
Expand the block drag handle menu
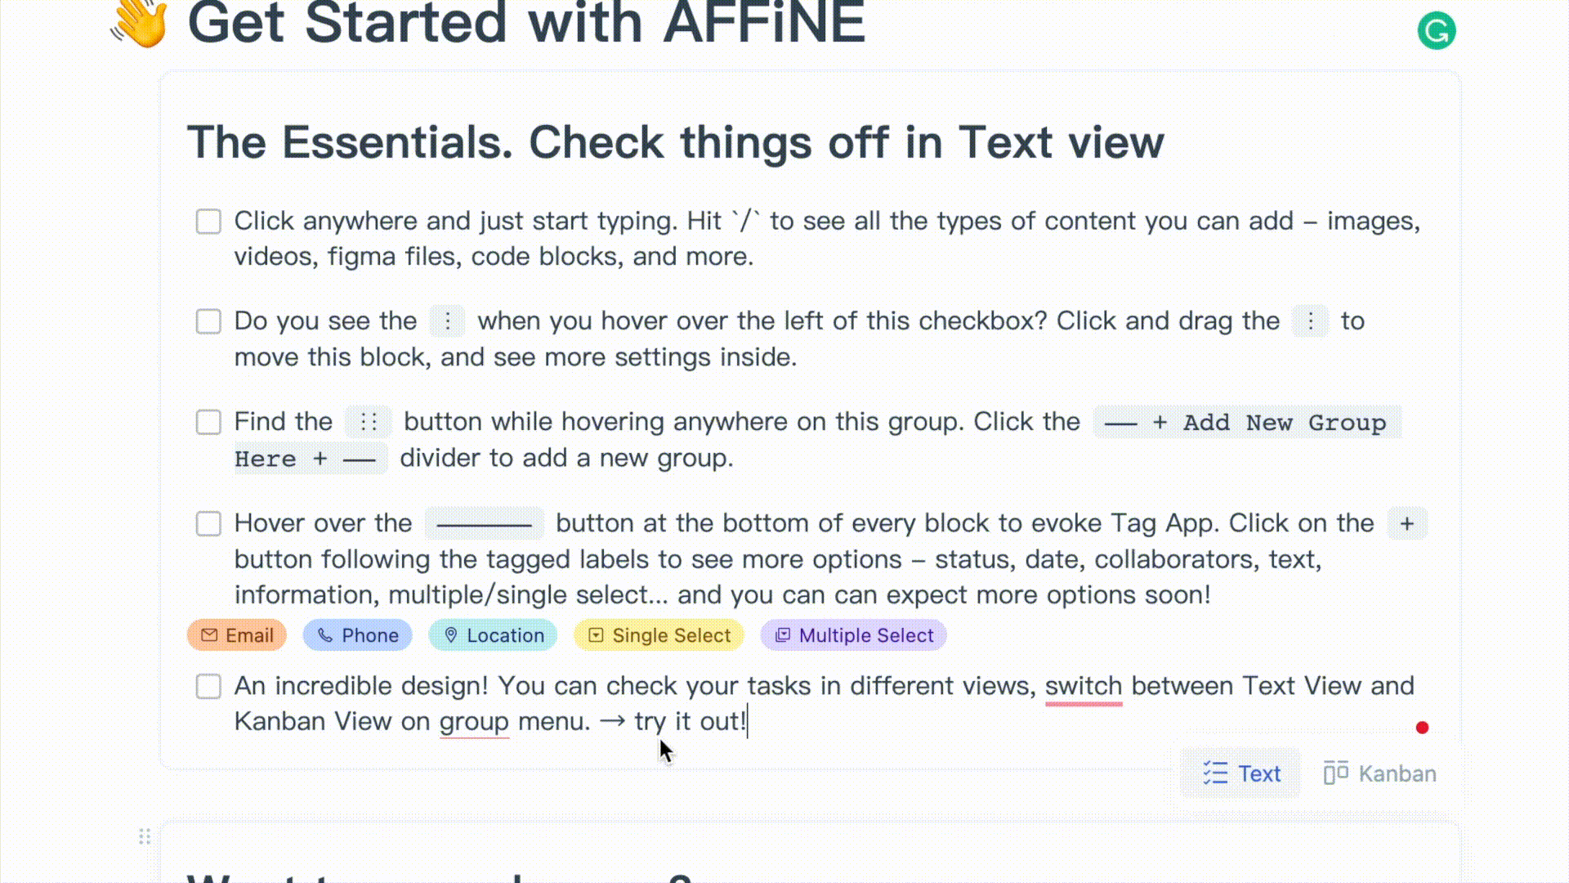(x=143, y=836)
